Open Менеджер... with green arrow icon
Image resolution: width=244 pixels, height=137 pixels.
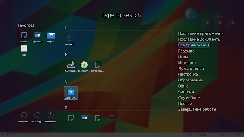[84, 67]
